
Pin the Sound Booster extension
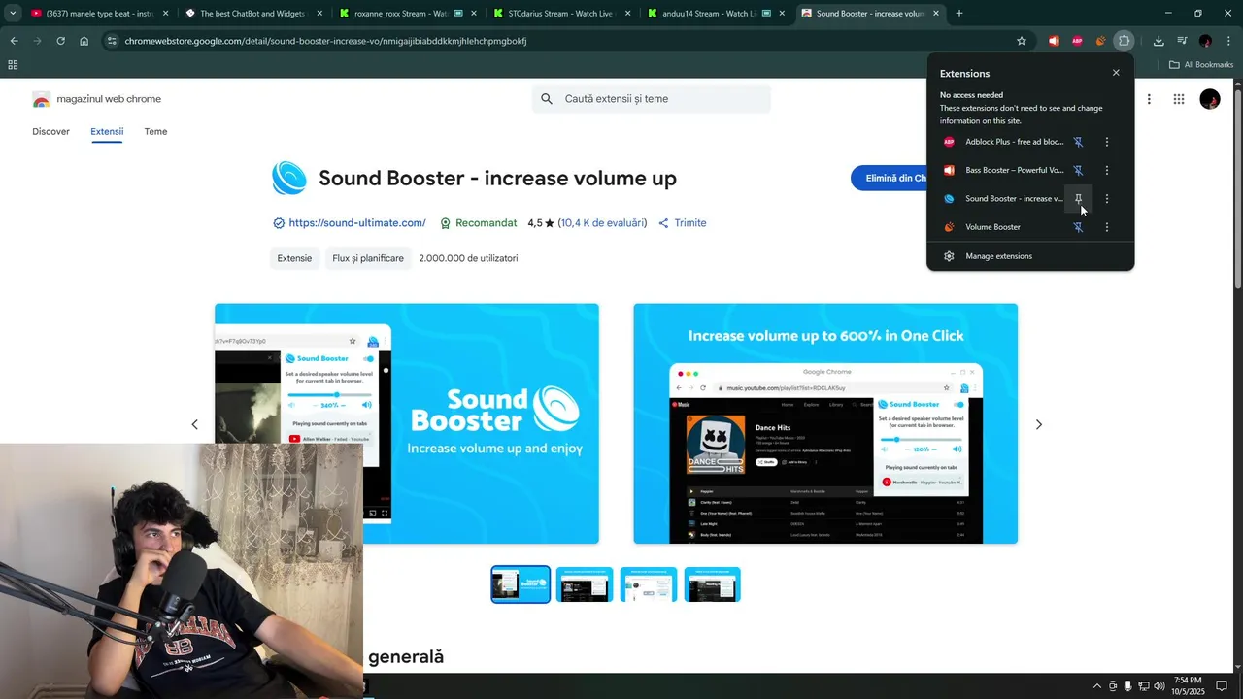click(x=1078, y=198)
